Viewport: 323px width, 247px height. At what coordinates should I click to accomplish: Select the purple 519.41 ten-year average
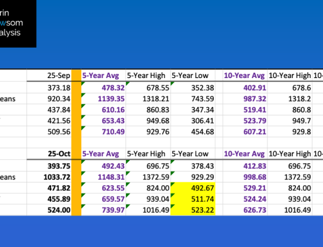pyautogui.click(x=245, y=110)
